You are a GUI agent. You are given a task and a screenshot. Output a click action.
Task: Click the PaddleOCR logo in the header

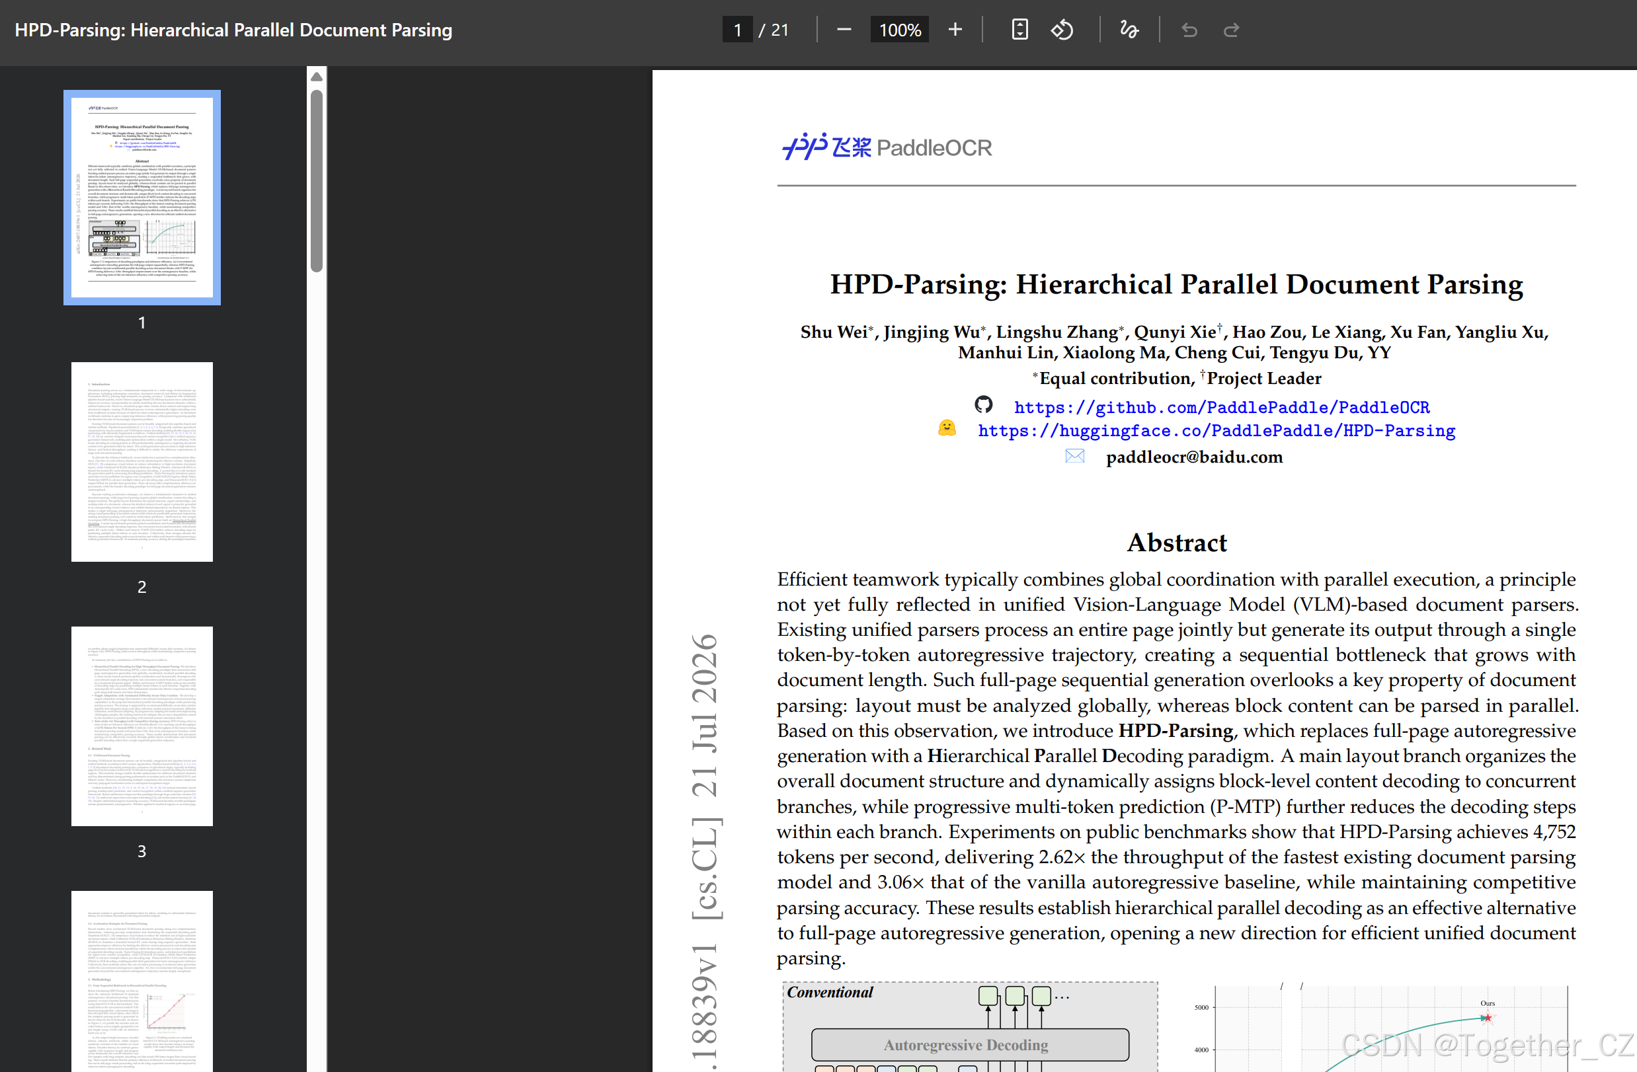tap(887, 147)
